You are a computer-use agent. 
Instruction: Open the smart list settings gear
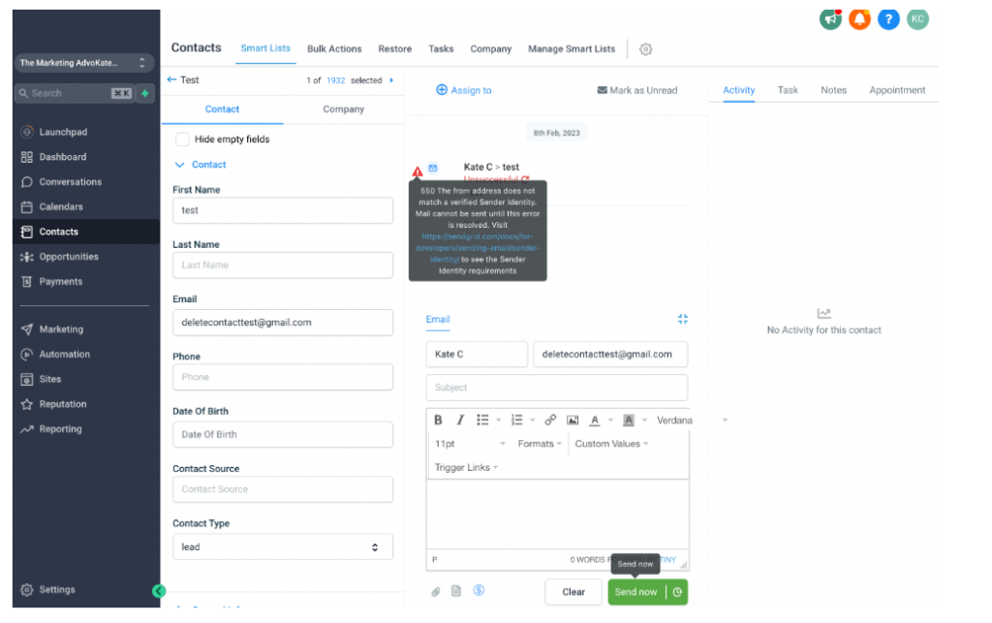pos(646,49)
